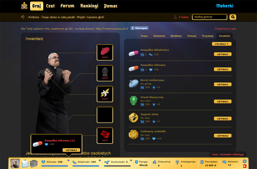This screenshot has height=169, width=257.
Task: Click the red logout arrow icon
Action: [x=245, y=166]
